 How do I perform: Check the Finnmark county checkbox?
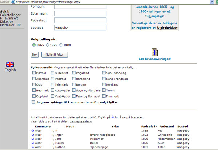pyautogui.click(x=104, y=96)
